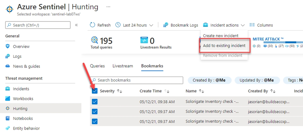The height and width of the screenshot is (135, 303).
Task: Open Notebooks in the sidebar
Action: click(23, 118)
